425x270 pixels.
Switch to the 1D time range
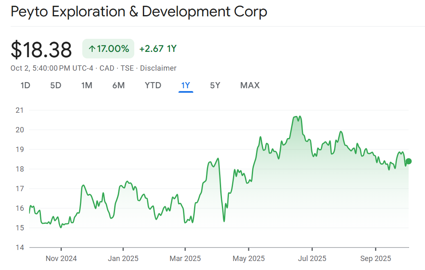25,85
